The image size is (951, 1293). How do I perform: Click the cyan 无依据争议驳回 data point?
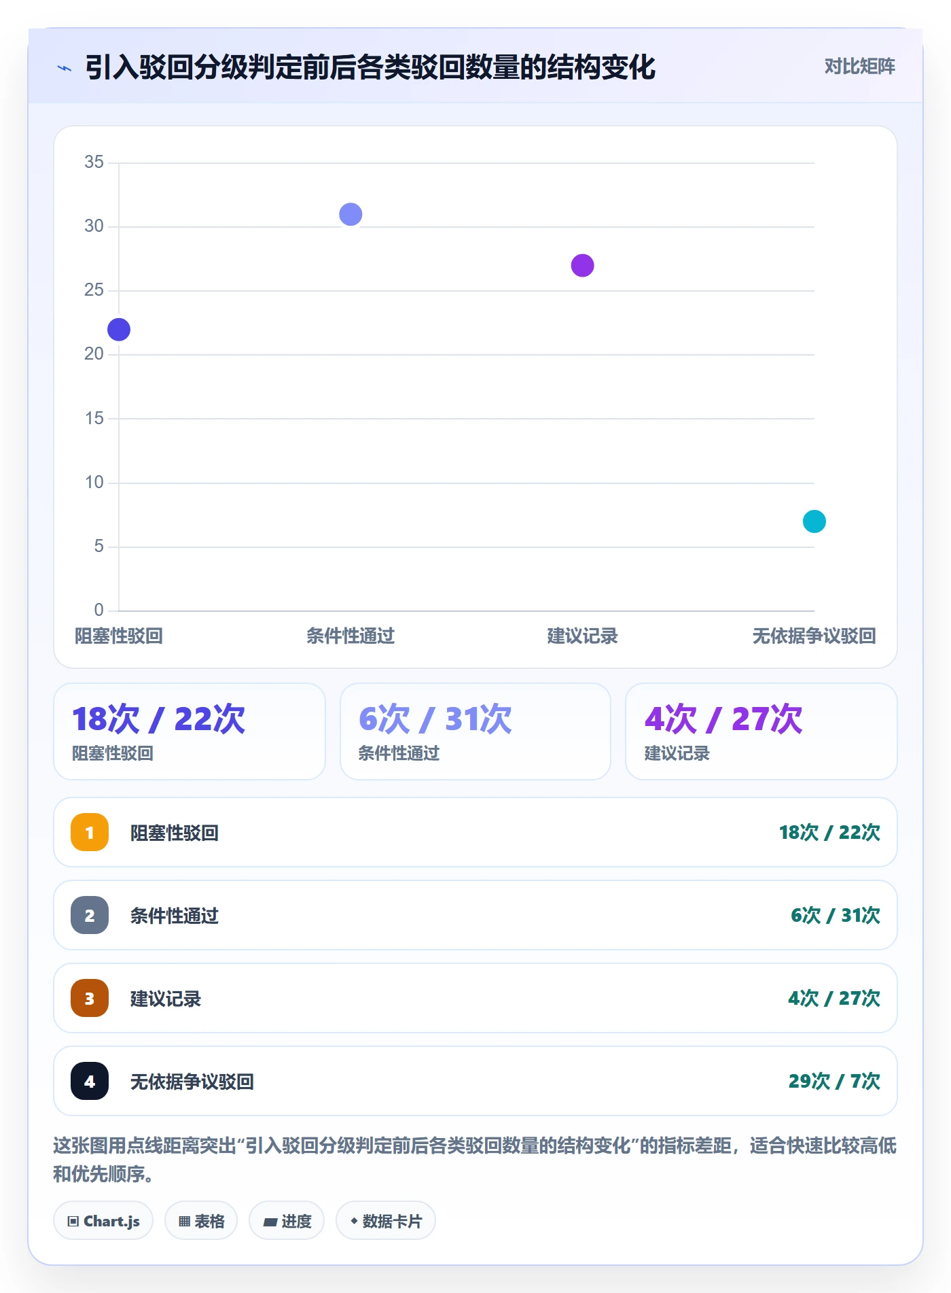pos(814,521)
